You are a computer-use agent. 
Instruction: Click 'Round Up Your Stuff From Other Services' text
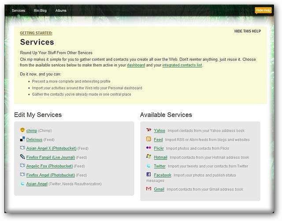(x=56, y=53)
